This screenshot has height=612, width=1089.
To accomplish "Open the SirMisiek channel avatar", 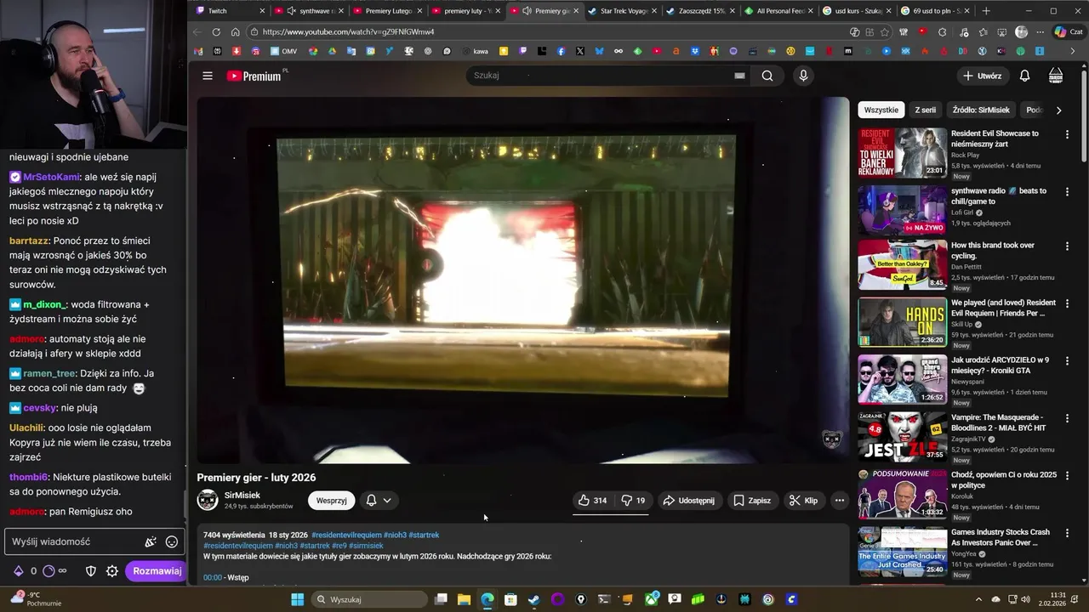I will [208, 500].
